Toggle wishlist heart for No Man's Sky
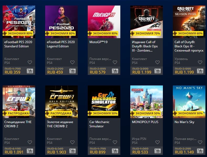The image size is (207, 157). tap(200, 142)
